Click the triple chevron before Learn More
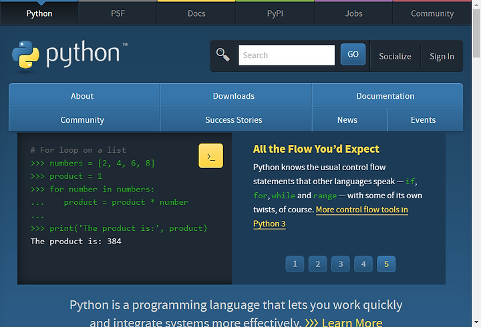 click(311, 322)
